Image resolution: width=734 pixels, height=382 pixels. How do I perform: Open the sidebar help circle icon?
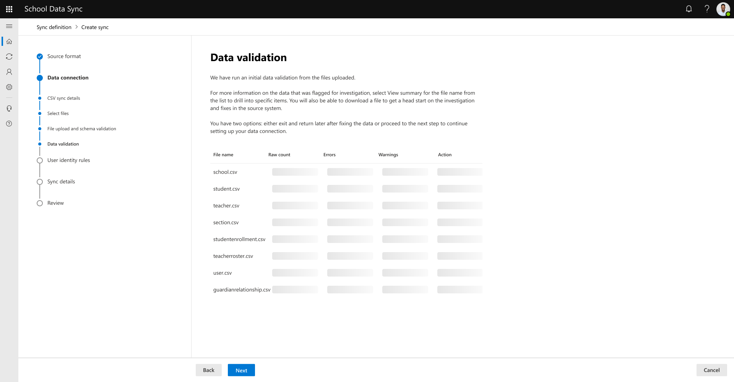9,124
